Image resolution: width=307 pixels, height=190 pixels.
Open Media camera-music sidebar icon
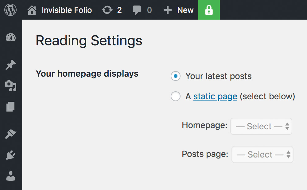click(x=11, y=86)
